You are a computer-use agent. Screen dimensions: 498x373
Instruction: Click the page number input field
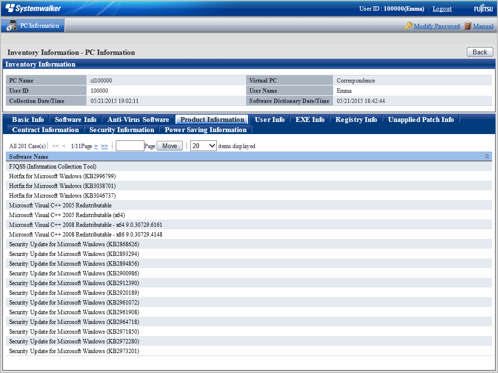click(x=130, y=146)
